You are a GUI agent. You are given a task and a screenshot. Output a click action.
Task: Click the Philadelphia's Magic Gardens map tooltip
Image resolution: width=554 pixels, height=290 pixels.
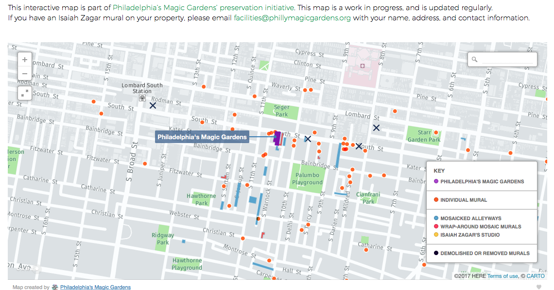click(202, 137)
